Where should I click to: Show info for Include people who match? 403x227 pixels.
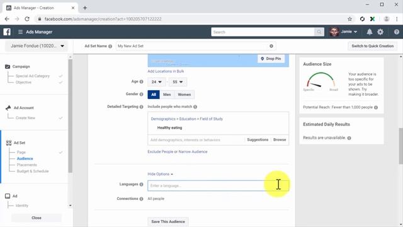point(195,107)
